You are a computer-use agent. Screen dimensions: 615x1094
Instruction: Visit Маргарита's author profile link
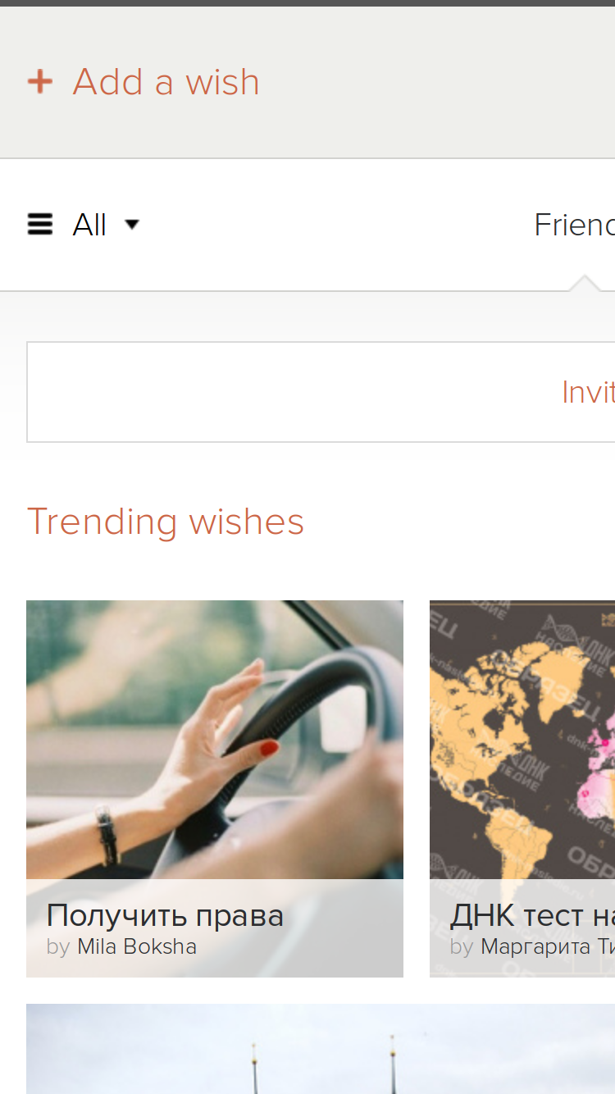548,946
